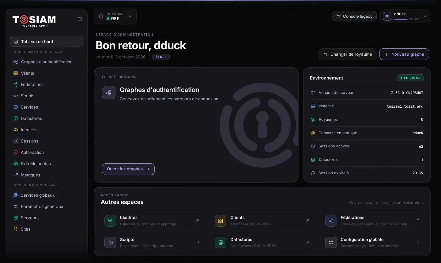Click server version 3.38.0-SNAPSHOT value
The width and height of the screenshot is (441, 263).
click(407, 93)
